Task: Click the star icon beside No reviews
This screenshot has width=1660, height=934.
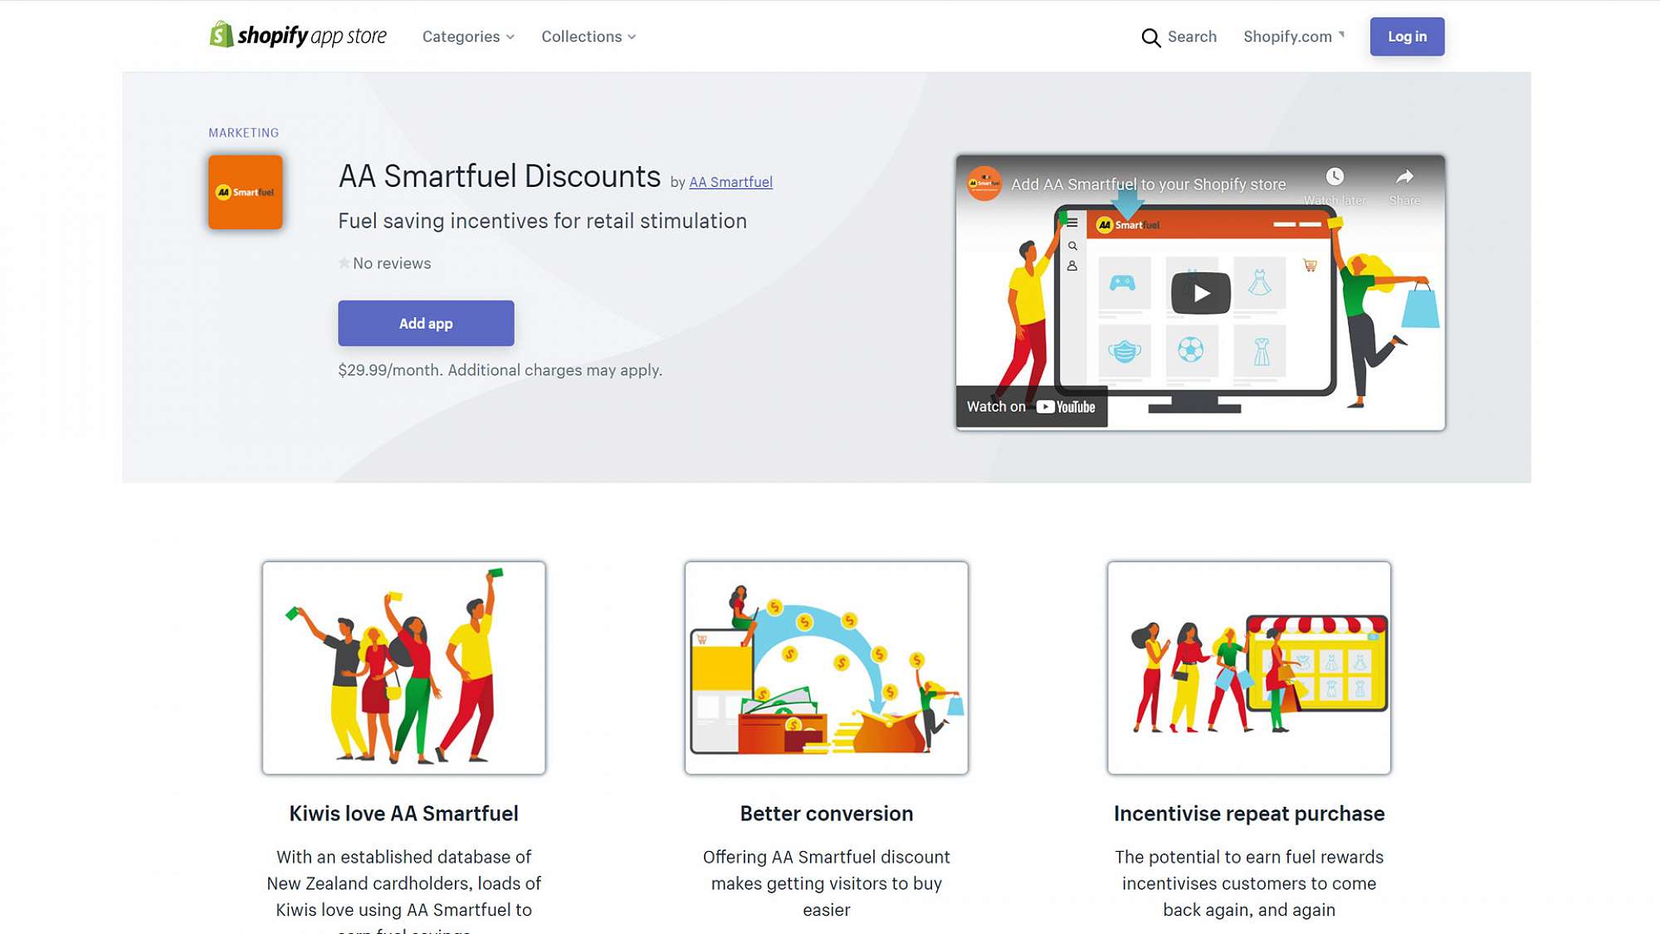Action: click(344, 263)
